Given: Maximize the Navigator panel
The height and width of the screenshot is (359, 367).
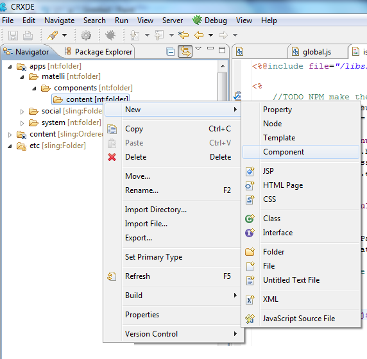Looking at the screenshot, I should click(222, 50).
